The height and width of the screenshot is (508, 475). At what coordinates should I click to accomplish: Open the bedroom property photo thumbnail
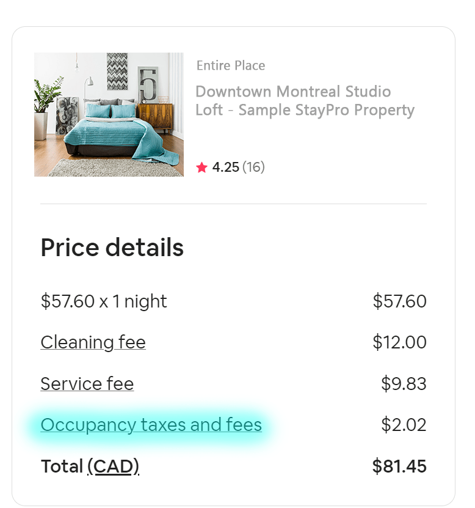[109, 115]
